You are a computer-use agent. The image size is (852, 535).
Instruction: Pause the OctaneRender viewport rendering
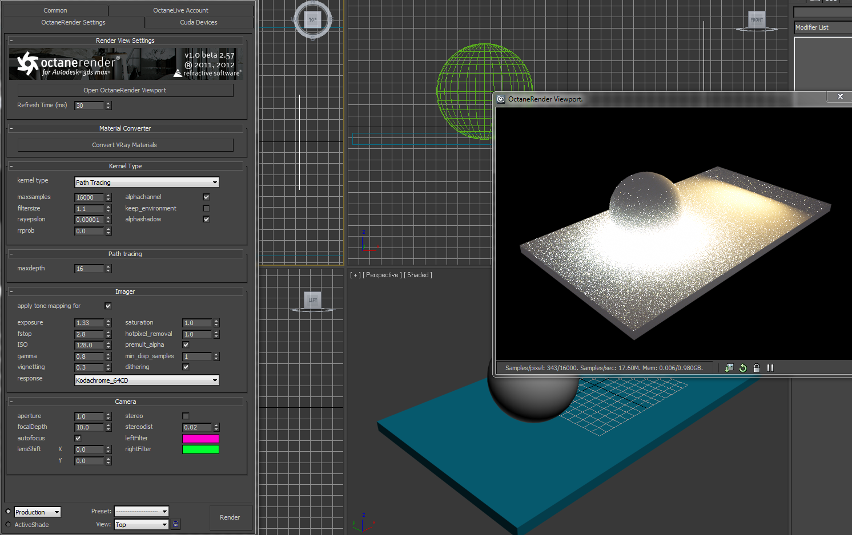(x=770, y=368)
